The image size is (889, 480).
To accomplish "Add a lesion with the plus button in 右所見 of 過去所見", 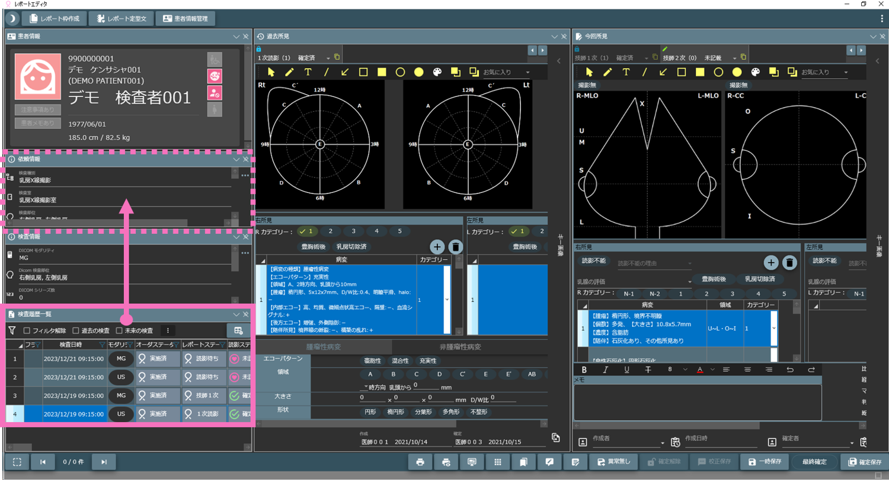I will pos(437,247).
